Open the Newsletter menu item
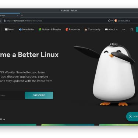138x138 pixels. tap(26, 29)
